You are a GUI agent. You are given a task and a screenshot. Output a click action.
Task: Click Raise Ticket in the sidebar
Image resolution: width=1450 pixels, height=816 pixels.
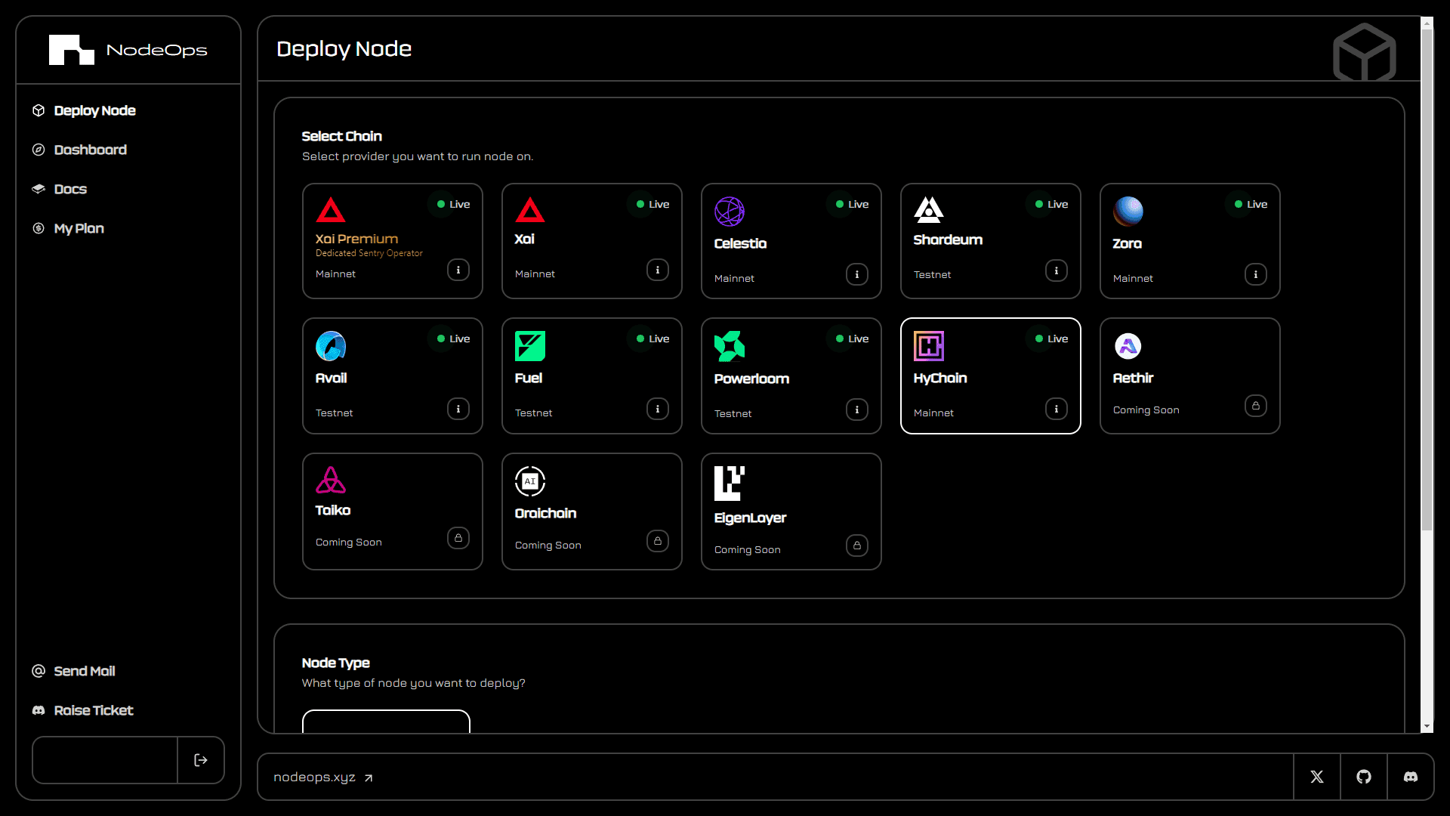[x=93, y=710]
